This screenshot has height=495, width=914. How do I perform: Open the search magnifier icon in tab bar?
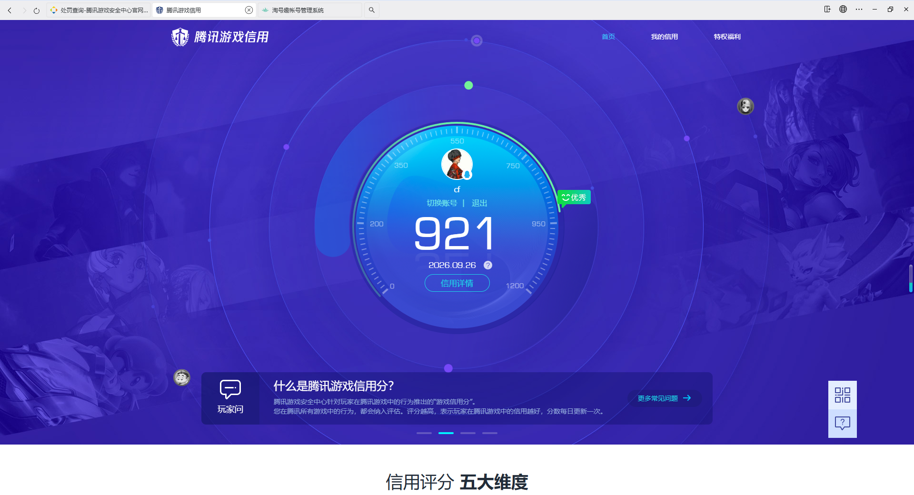pyautogui.click(x=372, y=10)
